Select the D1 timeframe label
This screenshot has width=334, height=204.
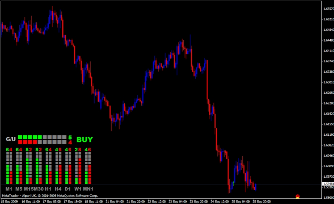68,188
